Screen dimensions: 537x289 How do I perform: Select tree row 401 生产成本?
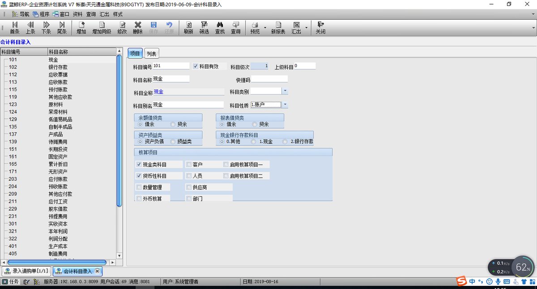(59, 246)
